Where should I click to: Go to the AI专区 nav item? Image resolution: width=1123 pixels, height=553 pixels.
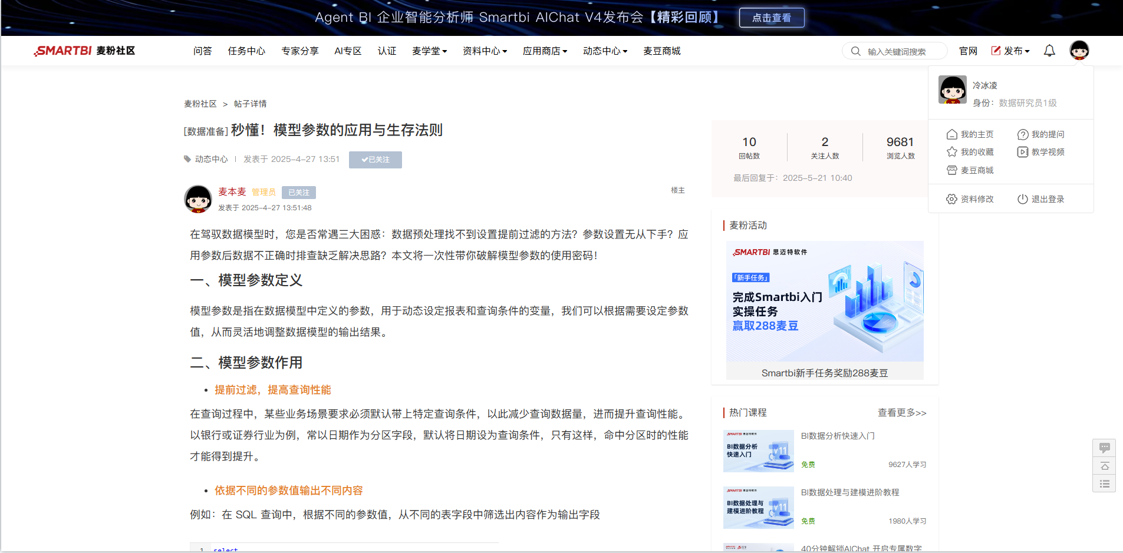(348, 51)
